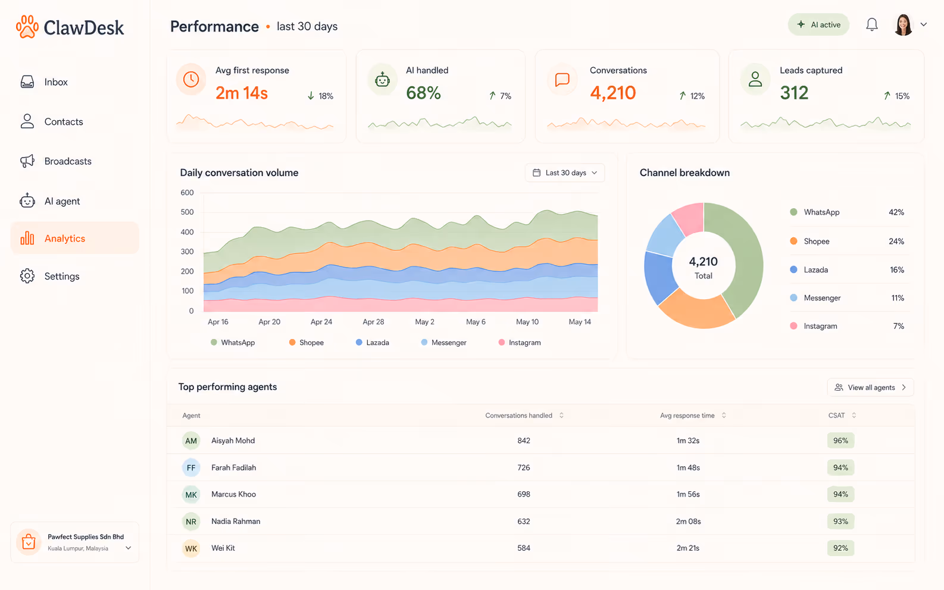Click the ClawDesk paw logo
The width and height of the screenshot is (944, 590).
pyautogui.click(x=27, y=27)
